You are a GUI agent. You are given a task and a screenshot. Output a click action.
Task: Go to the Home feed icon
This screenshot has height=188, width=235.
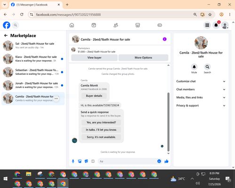pyautogui.click(x=72, y=25)
